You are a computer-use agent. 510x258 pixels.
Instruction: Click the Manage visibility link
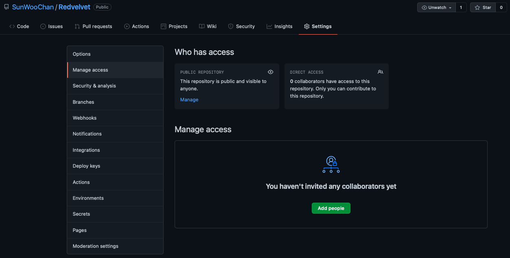pos(189,100)
